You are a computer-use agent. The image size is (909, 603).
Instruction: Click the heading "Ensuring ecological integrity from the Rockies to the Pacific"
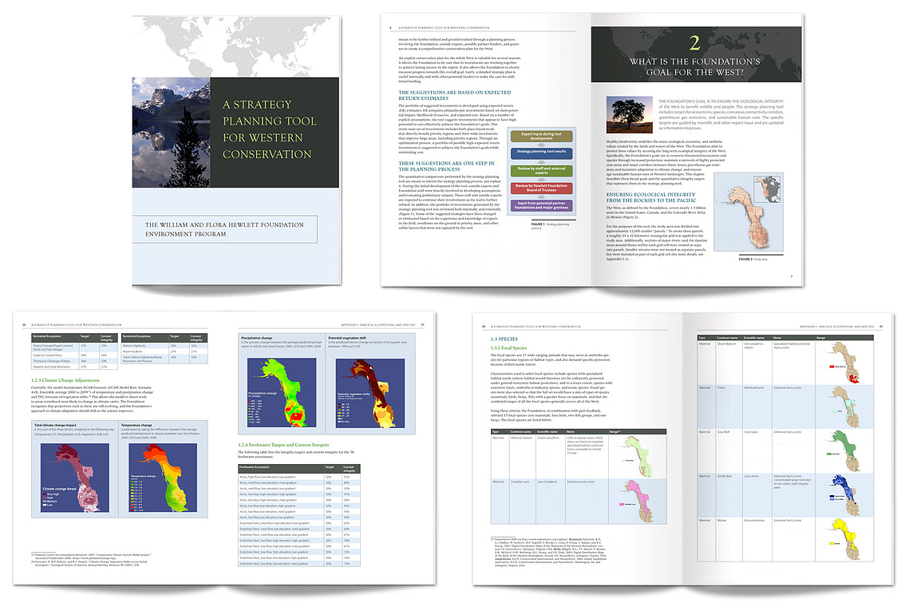click(x=651, y=197)
